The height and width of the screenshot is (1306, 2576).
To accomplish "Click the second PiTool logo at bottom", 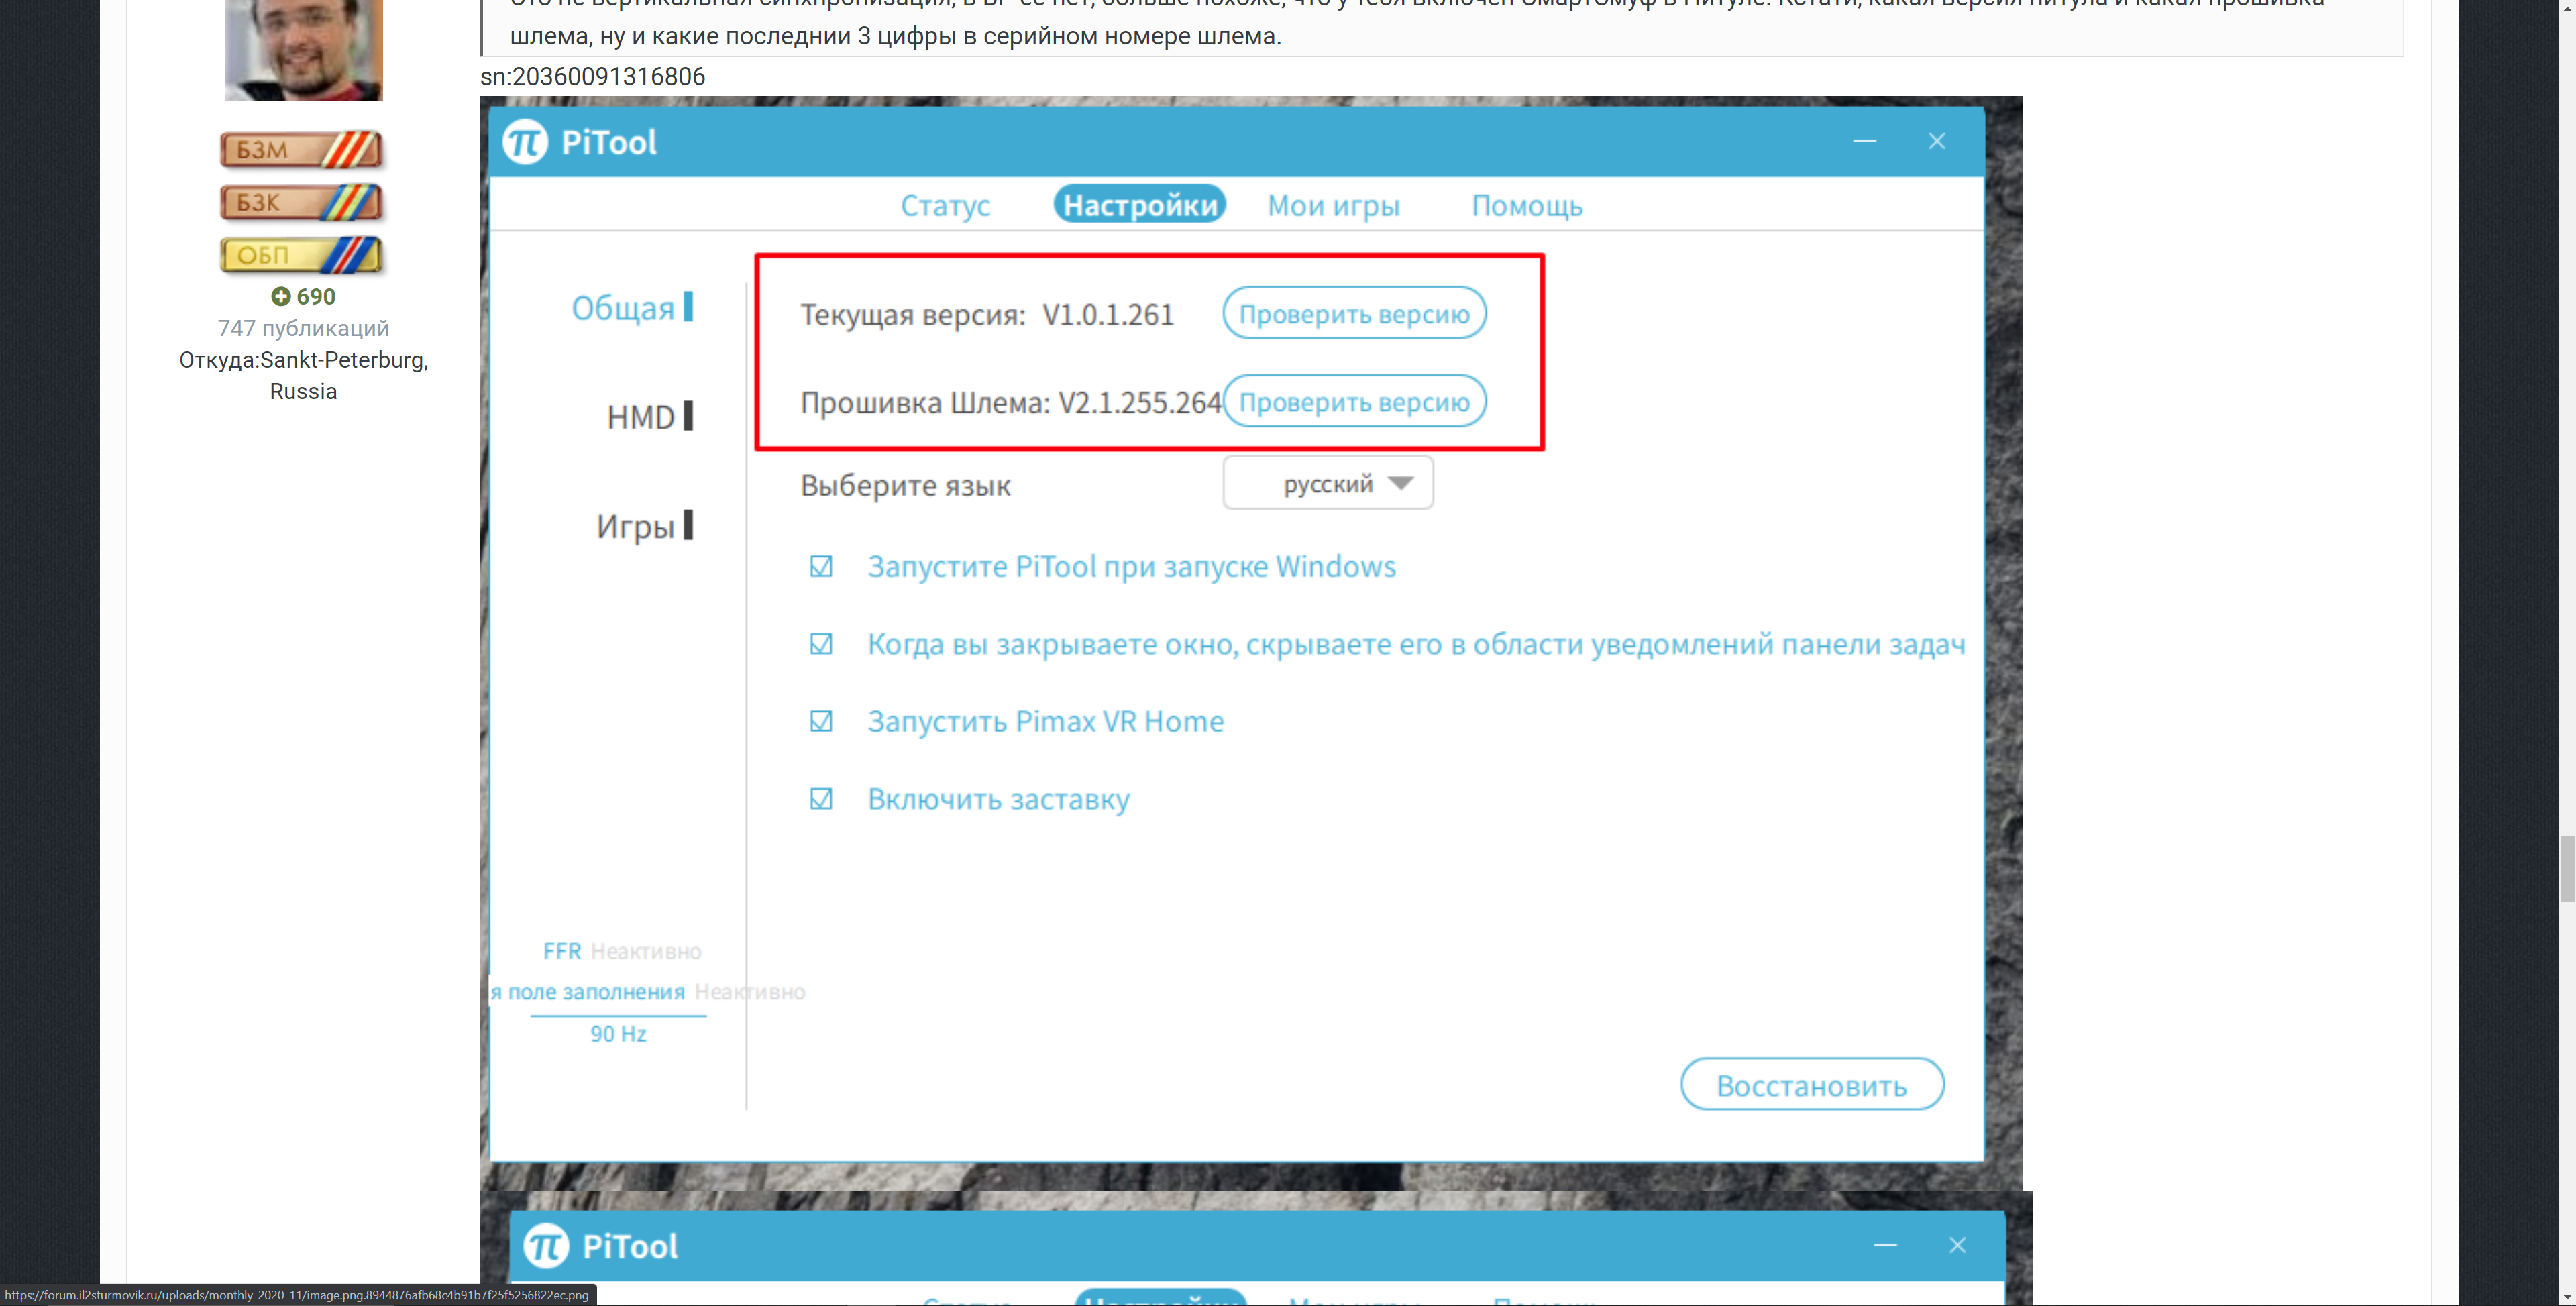I will click(x=546, y=1246).
